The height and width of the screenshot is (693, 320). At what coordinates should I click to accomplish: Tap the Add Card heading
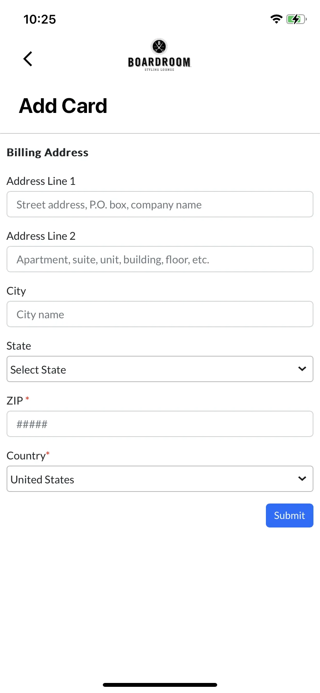click(x=63, y=106)
